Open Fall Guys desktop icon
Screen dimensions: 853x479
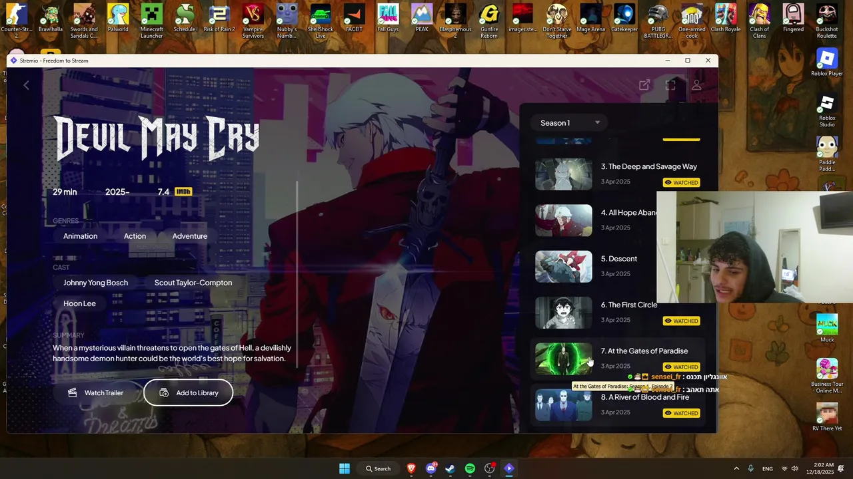pyautogui.click(x=388, y=19)
